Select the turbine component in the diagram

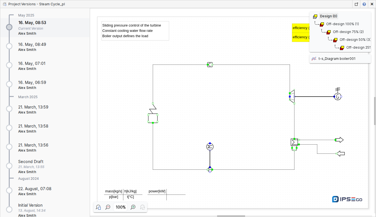click(292, 96)
